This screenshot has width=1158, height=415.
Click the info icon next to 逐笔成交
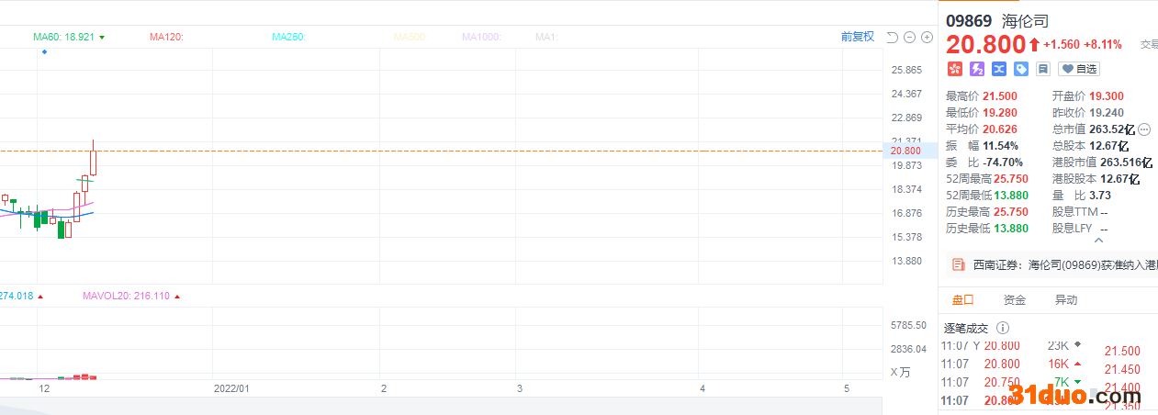[x=1003, y=328]
